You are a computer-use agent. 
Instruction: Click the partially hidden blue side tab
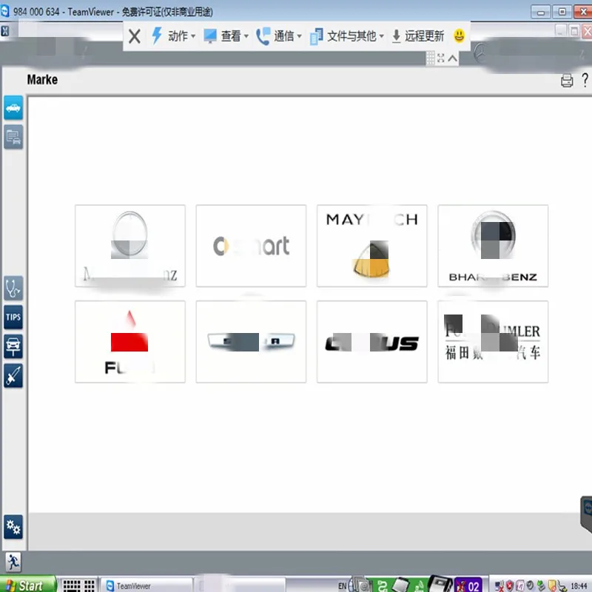586,514
